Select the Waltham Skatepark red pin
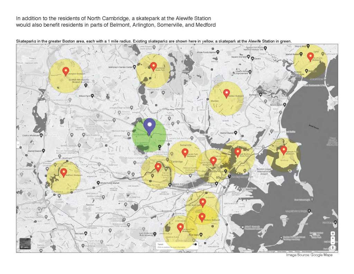The image size is (354, 274). [64, 172]
